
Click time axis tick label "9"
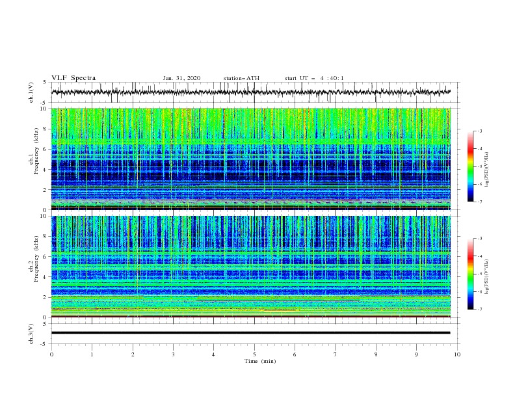[416, 354]
